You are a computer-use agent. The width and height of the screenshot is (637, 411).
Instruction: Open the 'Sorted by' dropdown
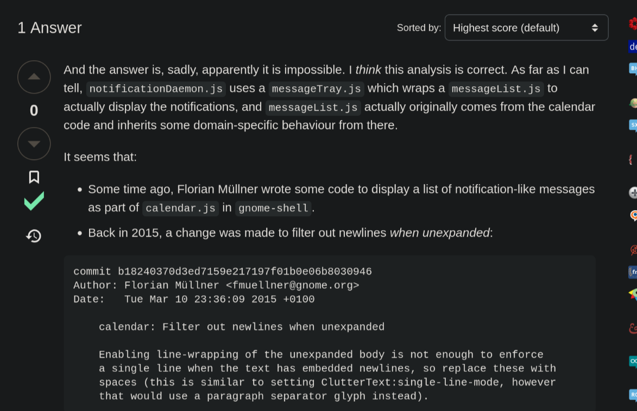[x=526, y=28]
